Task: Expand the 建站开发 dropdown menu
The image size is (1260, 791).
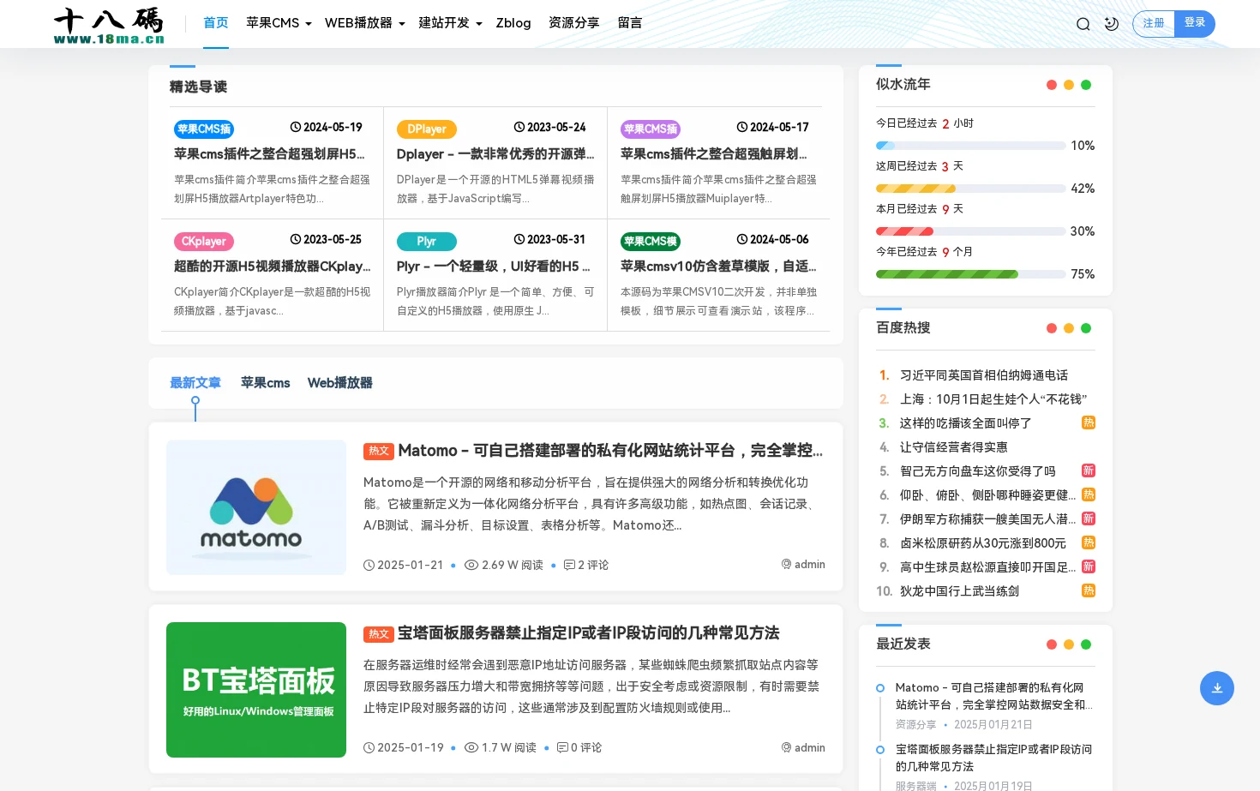Action: click(450, 23)
